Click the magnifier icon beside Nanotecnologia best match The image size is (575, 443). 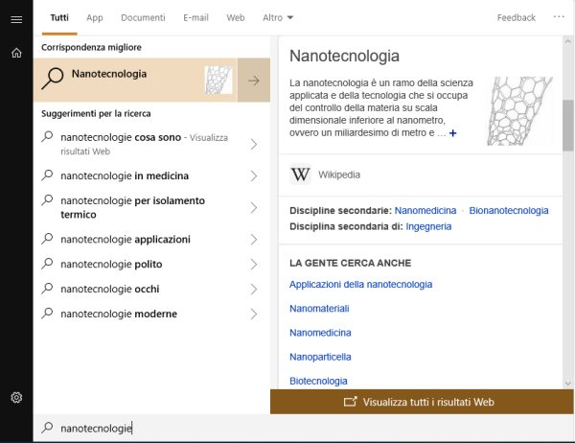click(53, 79)
